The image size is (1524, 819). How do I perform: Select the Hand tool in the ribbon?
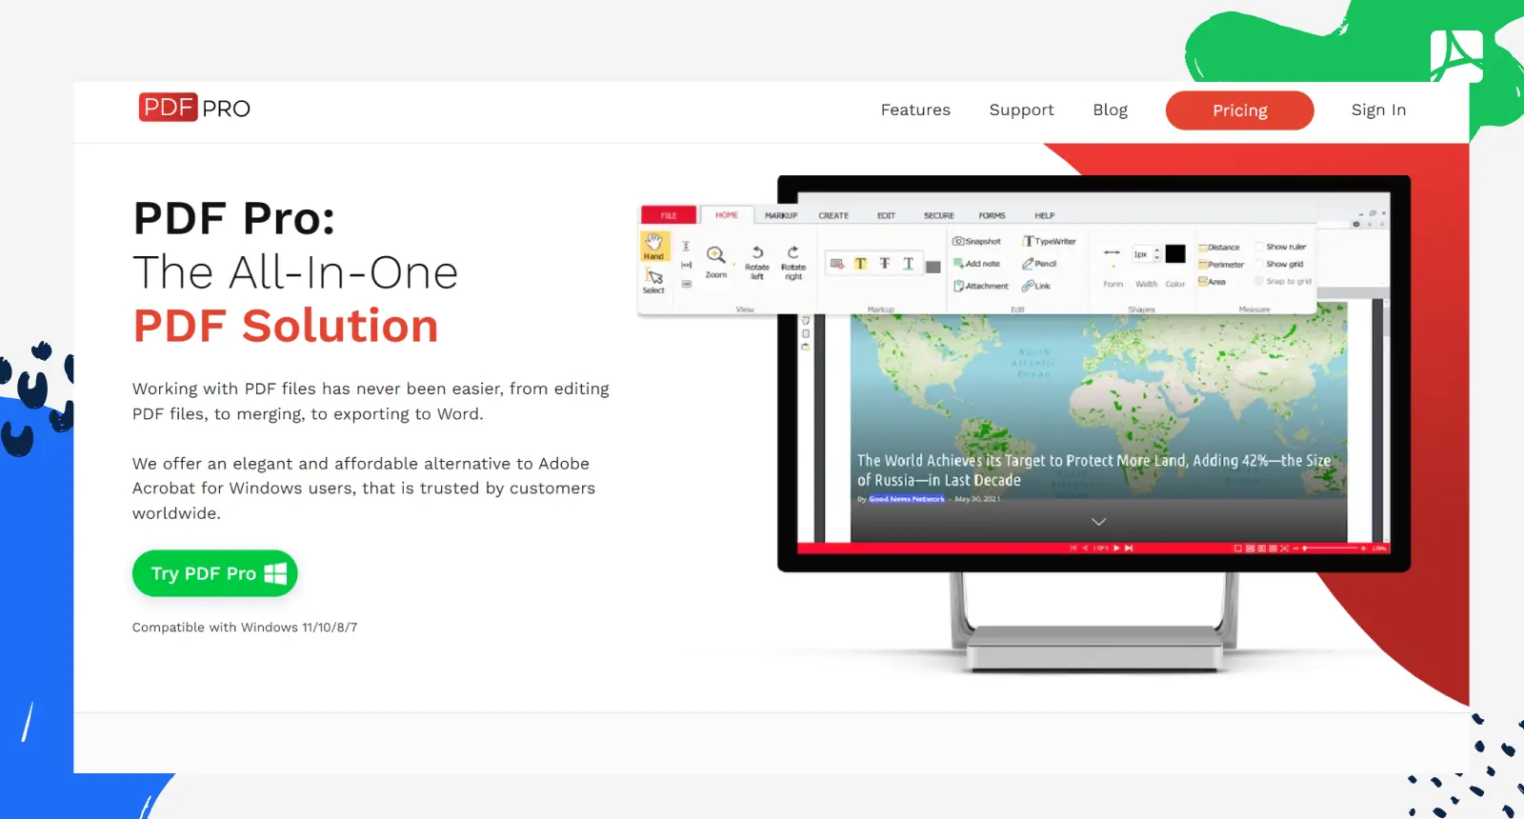pos(653,246)
